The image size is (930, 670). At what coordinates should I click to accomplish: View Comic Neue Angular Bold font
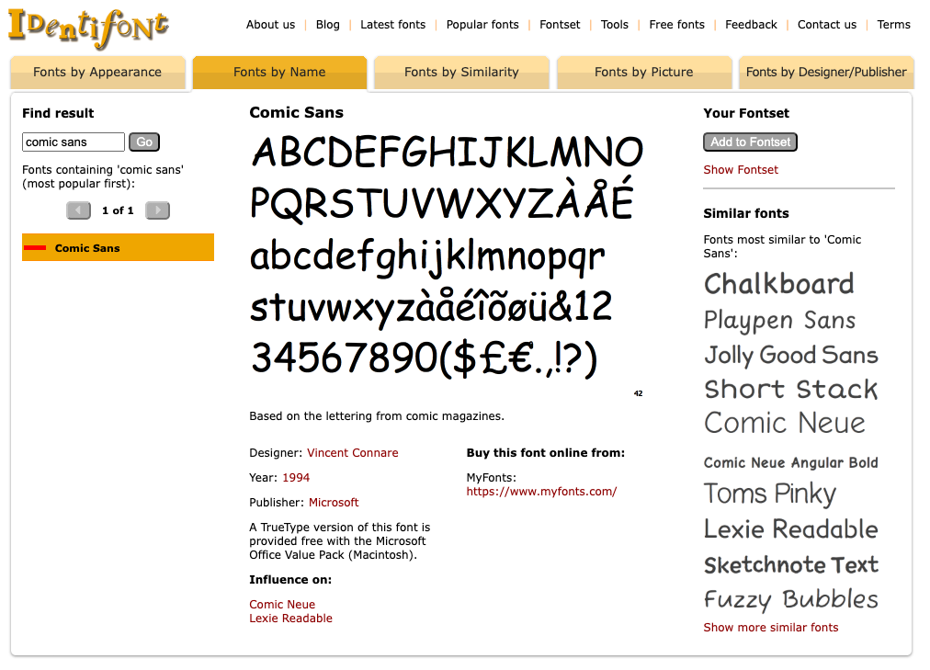pos(791,463)
